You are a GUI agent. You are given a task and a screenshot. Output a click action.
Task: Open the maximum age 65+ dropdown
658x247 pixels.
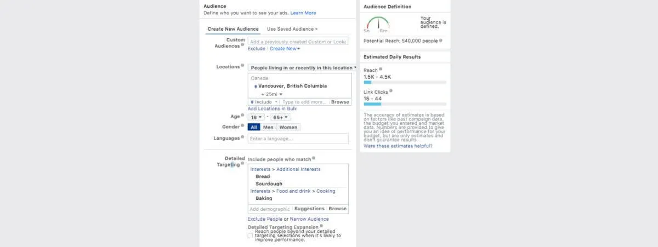pos(280,117)
